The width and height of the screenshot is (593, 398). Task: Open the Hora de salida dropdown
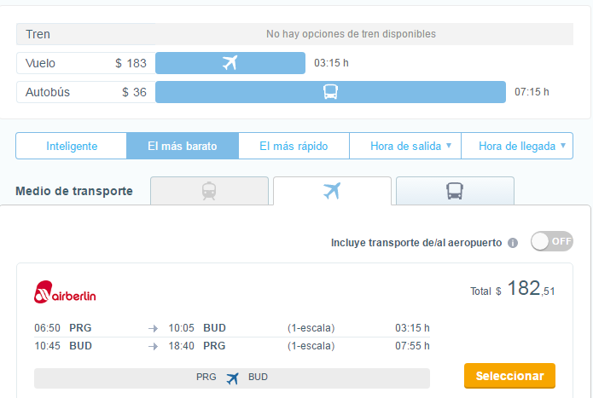[x=405, y=146]
